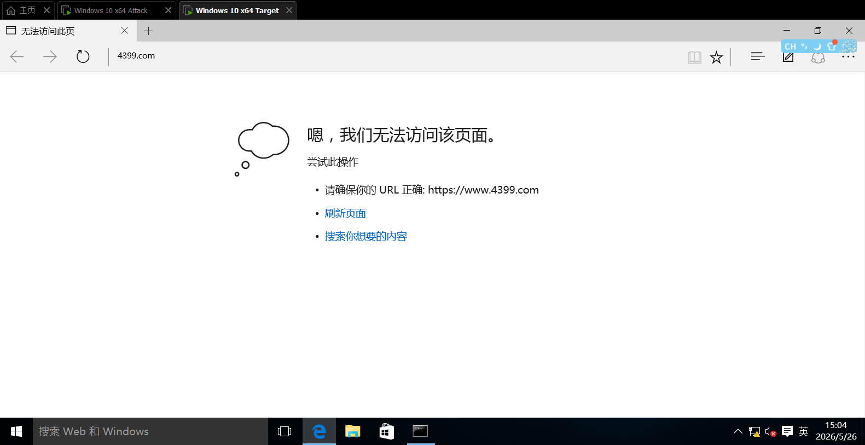The width and height of the screenshot is (865, 445).
Task: Open File Explorer from the taskbar
Action: (x=353, y=431)
